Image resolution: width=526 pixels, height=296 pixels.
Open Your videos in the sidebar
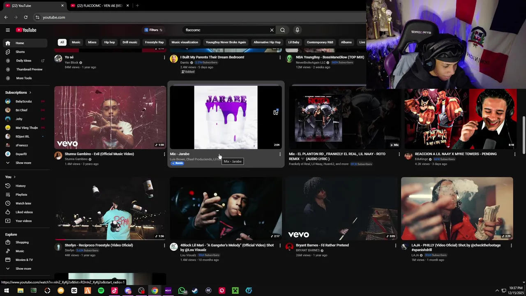point(25,221)
